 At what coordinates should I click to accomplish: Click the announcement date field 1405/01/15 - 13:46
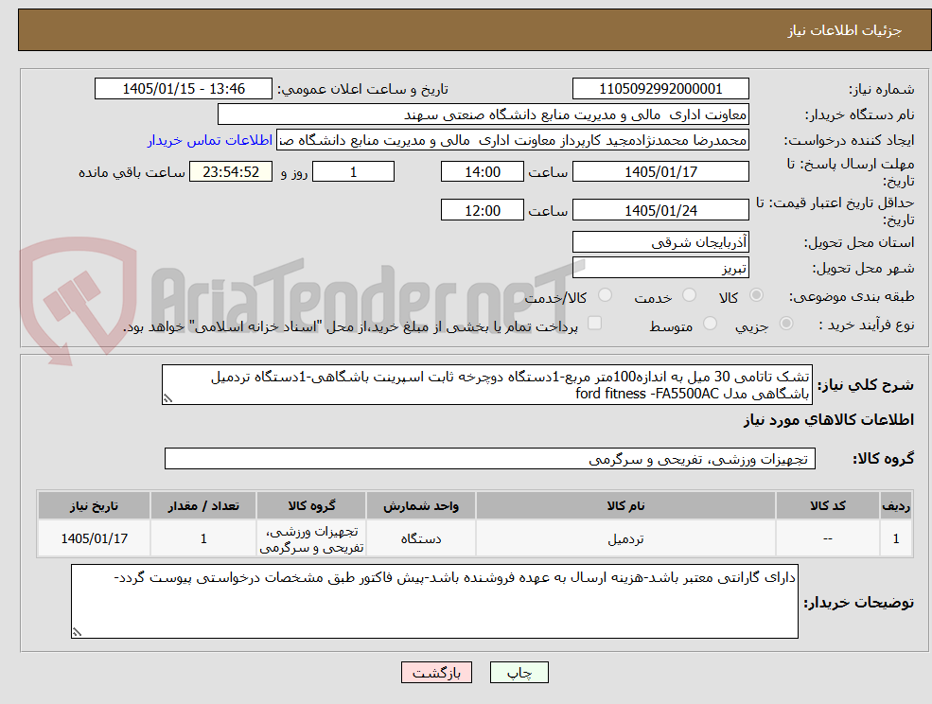click(183, 89)
